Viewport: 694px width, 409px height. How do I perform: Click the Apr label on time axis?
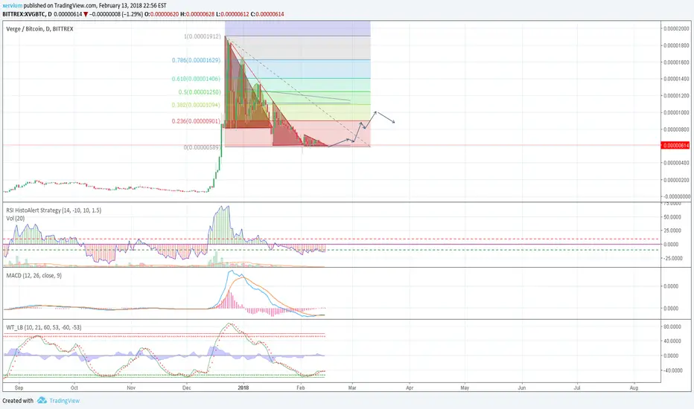point(410,387)
